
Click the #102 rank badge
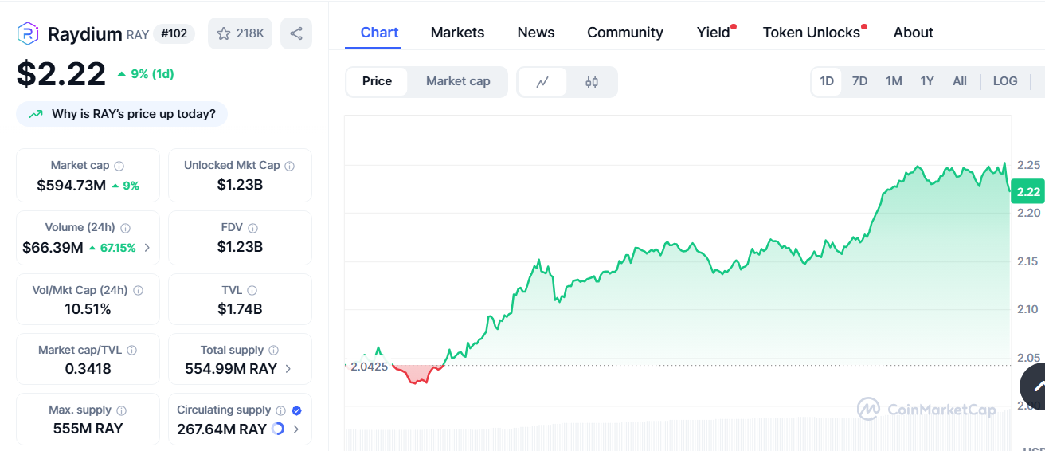(x=174, y=33)
